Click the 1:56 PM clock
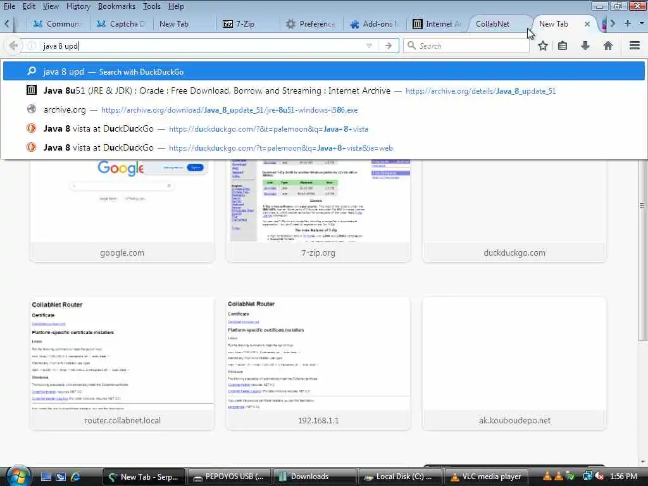 tap(623, 477)
